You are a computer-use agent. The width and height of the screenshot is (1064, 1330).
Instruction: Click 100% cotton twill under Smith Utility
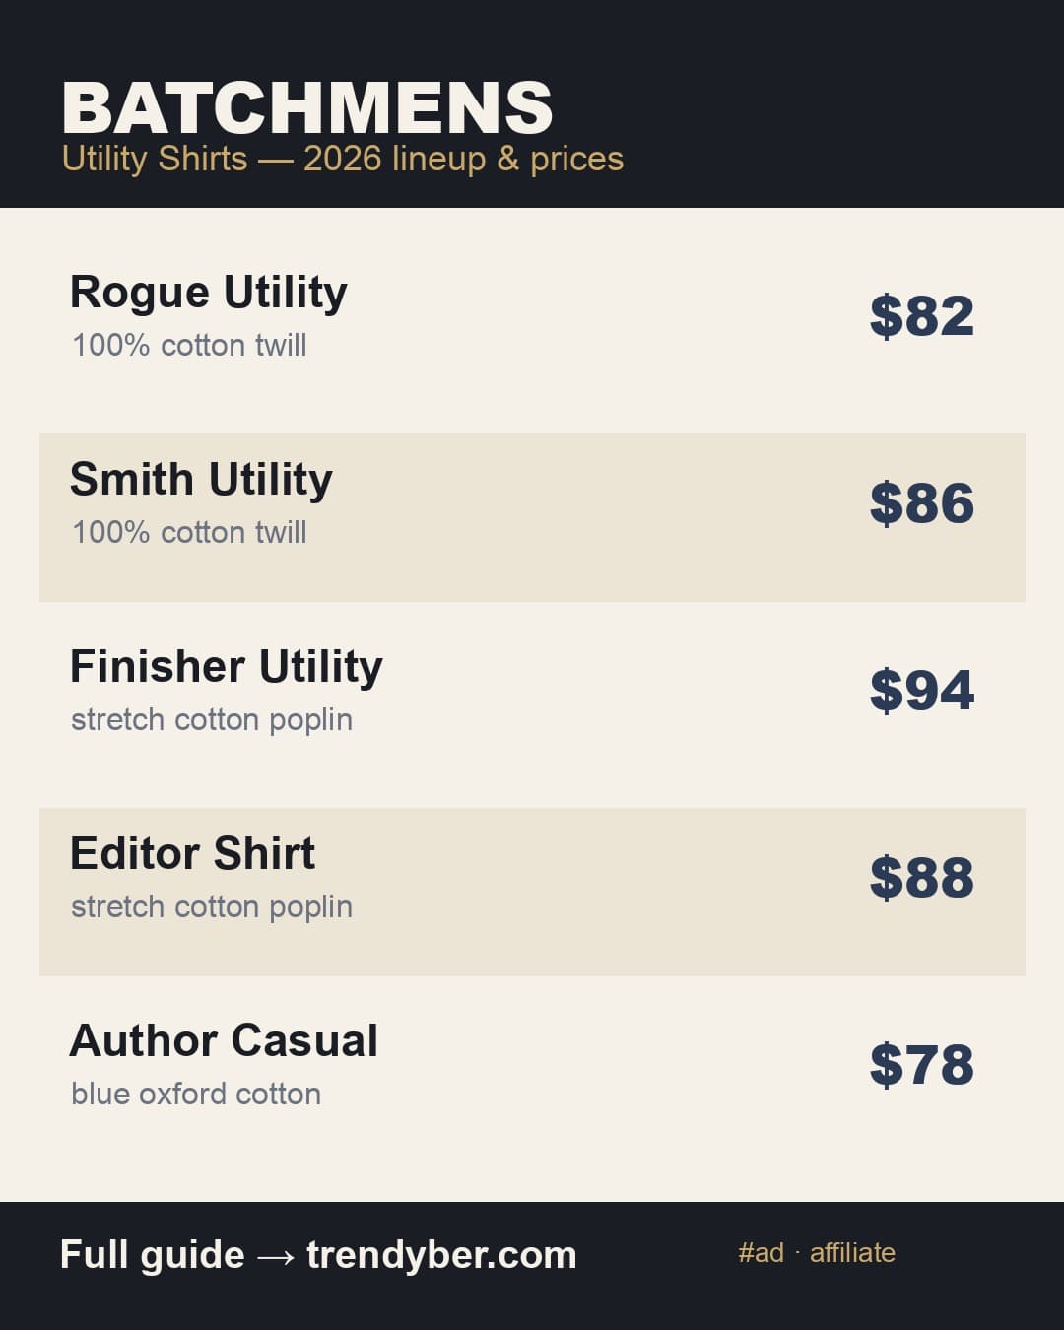(x=189, y=532)
